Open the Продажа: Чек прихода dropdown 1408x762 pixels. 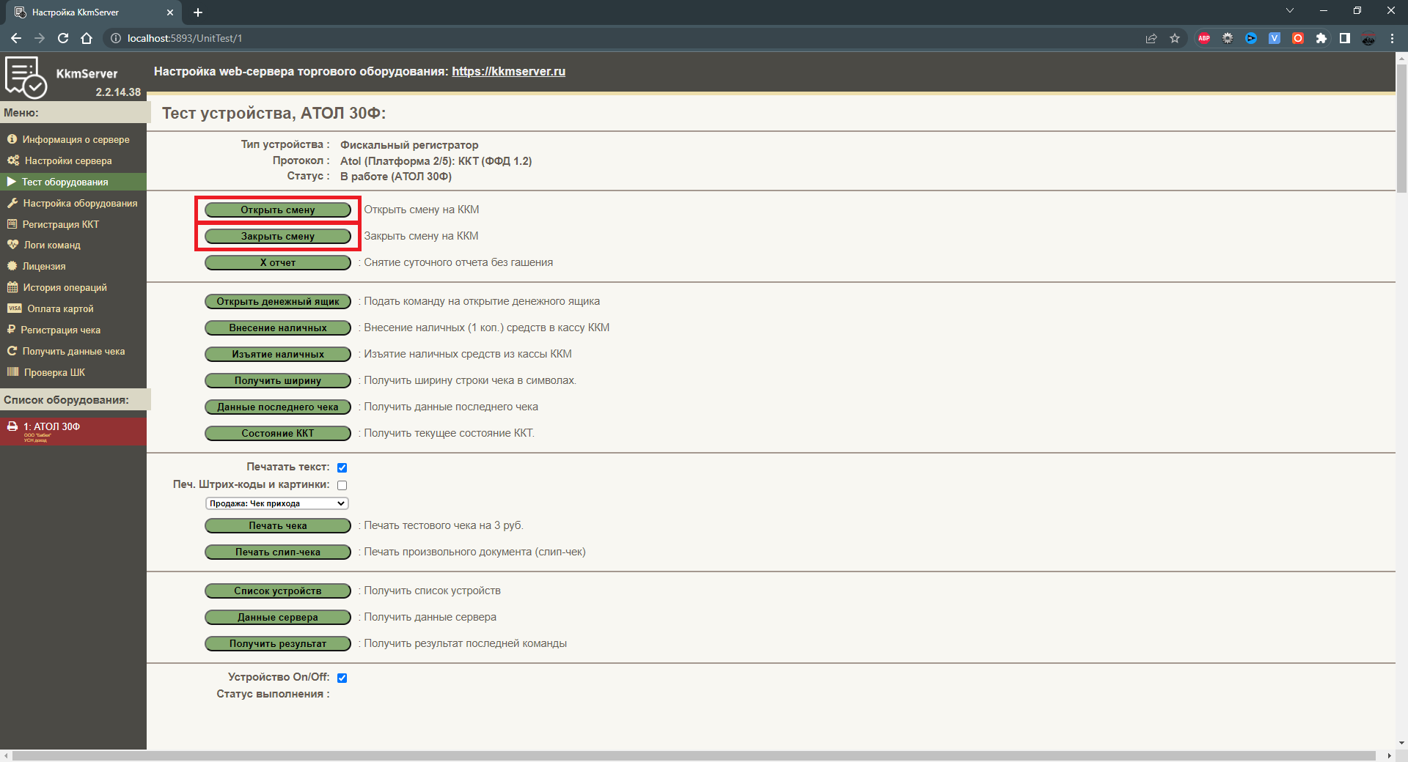pos(276,503)
